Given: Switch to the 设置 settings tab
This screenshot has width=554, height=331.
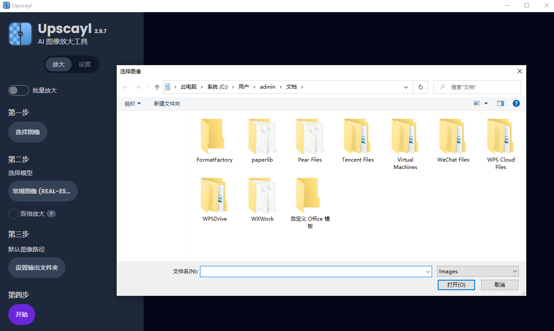Looking at the screenshot, I should click(85, 64).
